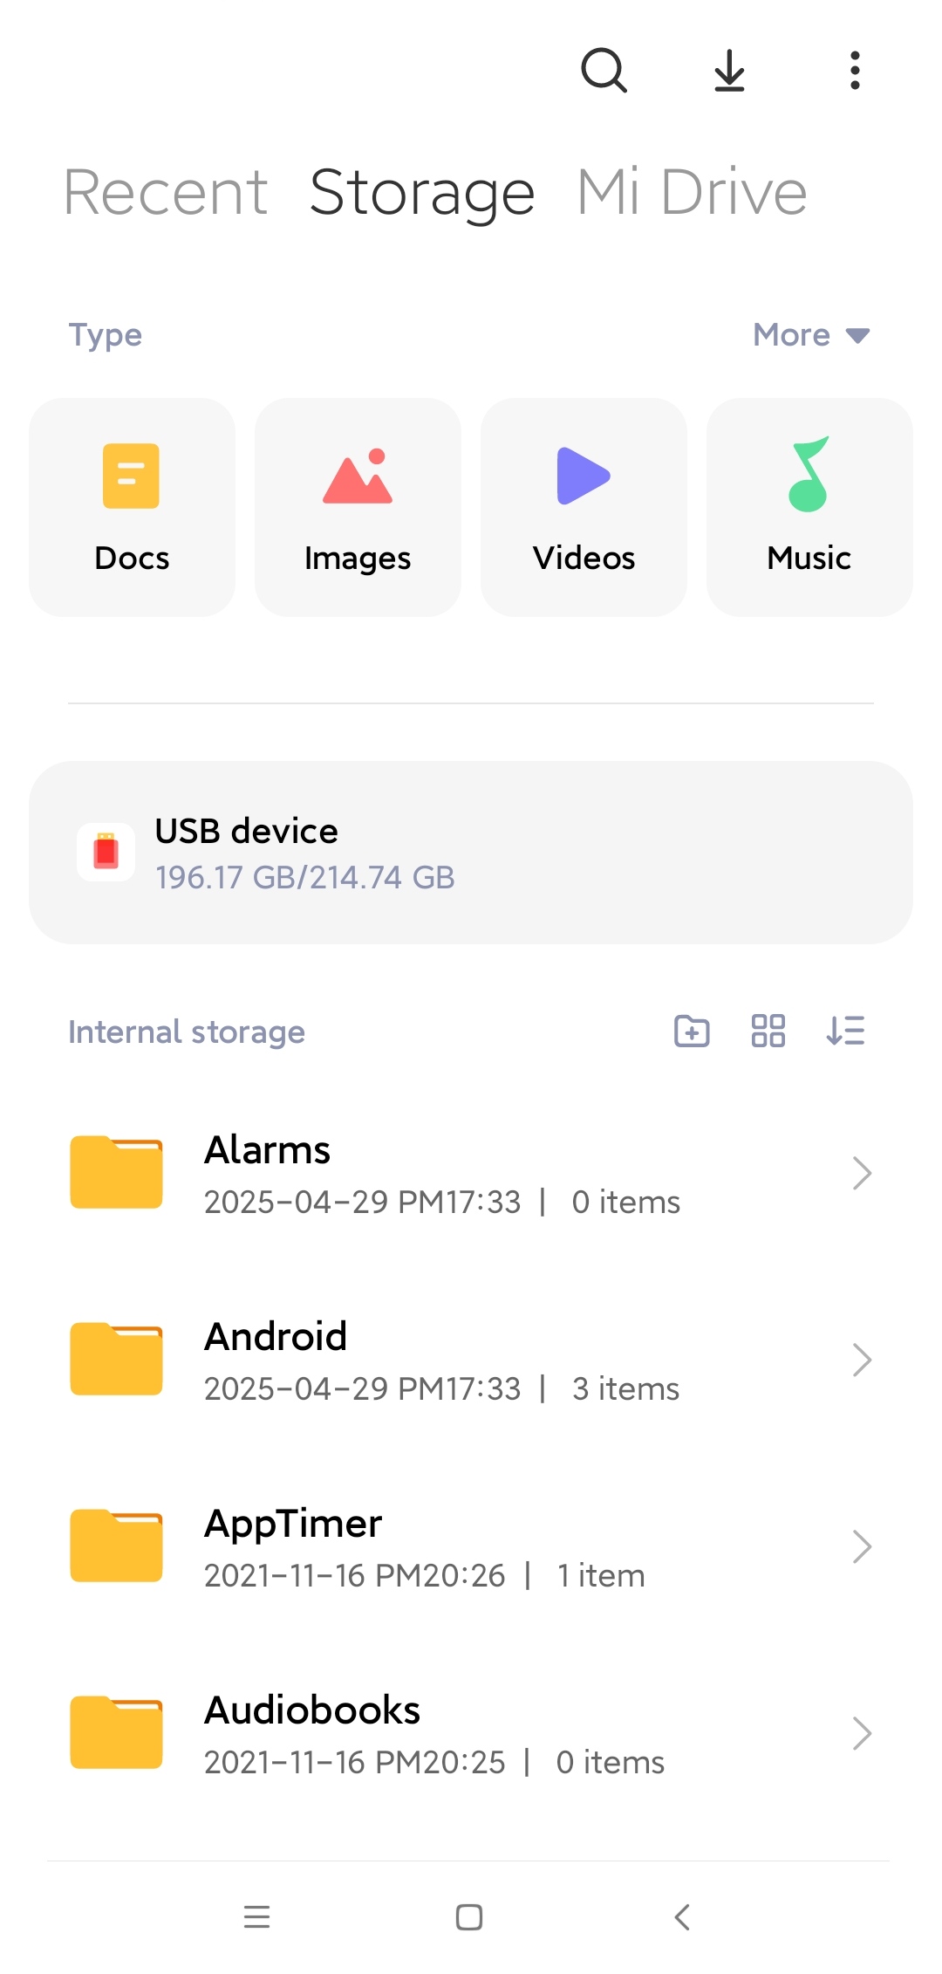
Task: Create a new folder with plus icon
Action: [692, 1031]
